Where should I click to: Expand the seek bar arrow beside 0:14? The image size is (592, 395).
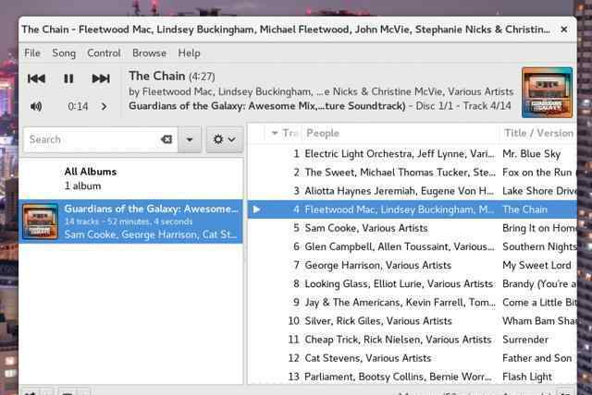click(105, 106)
